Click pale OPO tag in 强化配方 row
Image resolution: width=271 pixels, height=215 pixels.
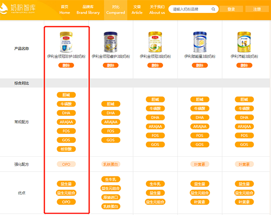coord(66,164)
